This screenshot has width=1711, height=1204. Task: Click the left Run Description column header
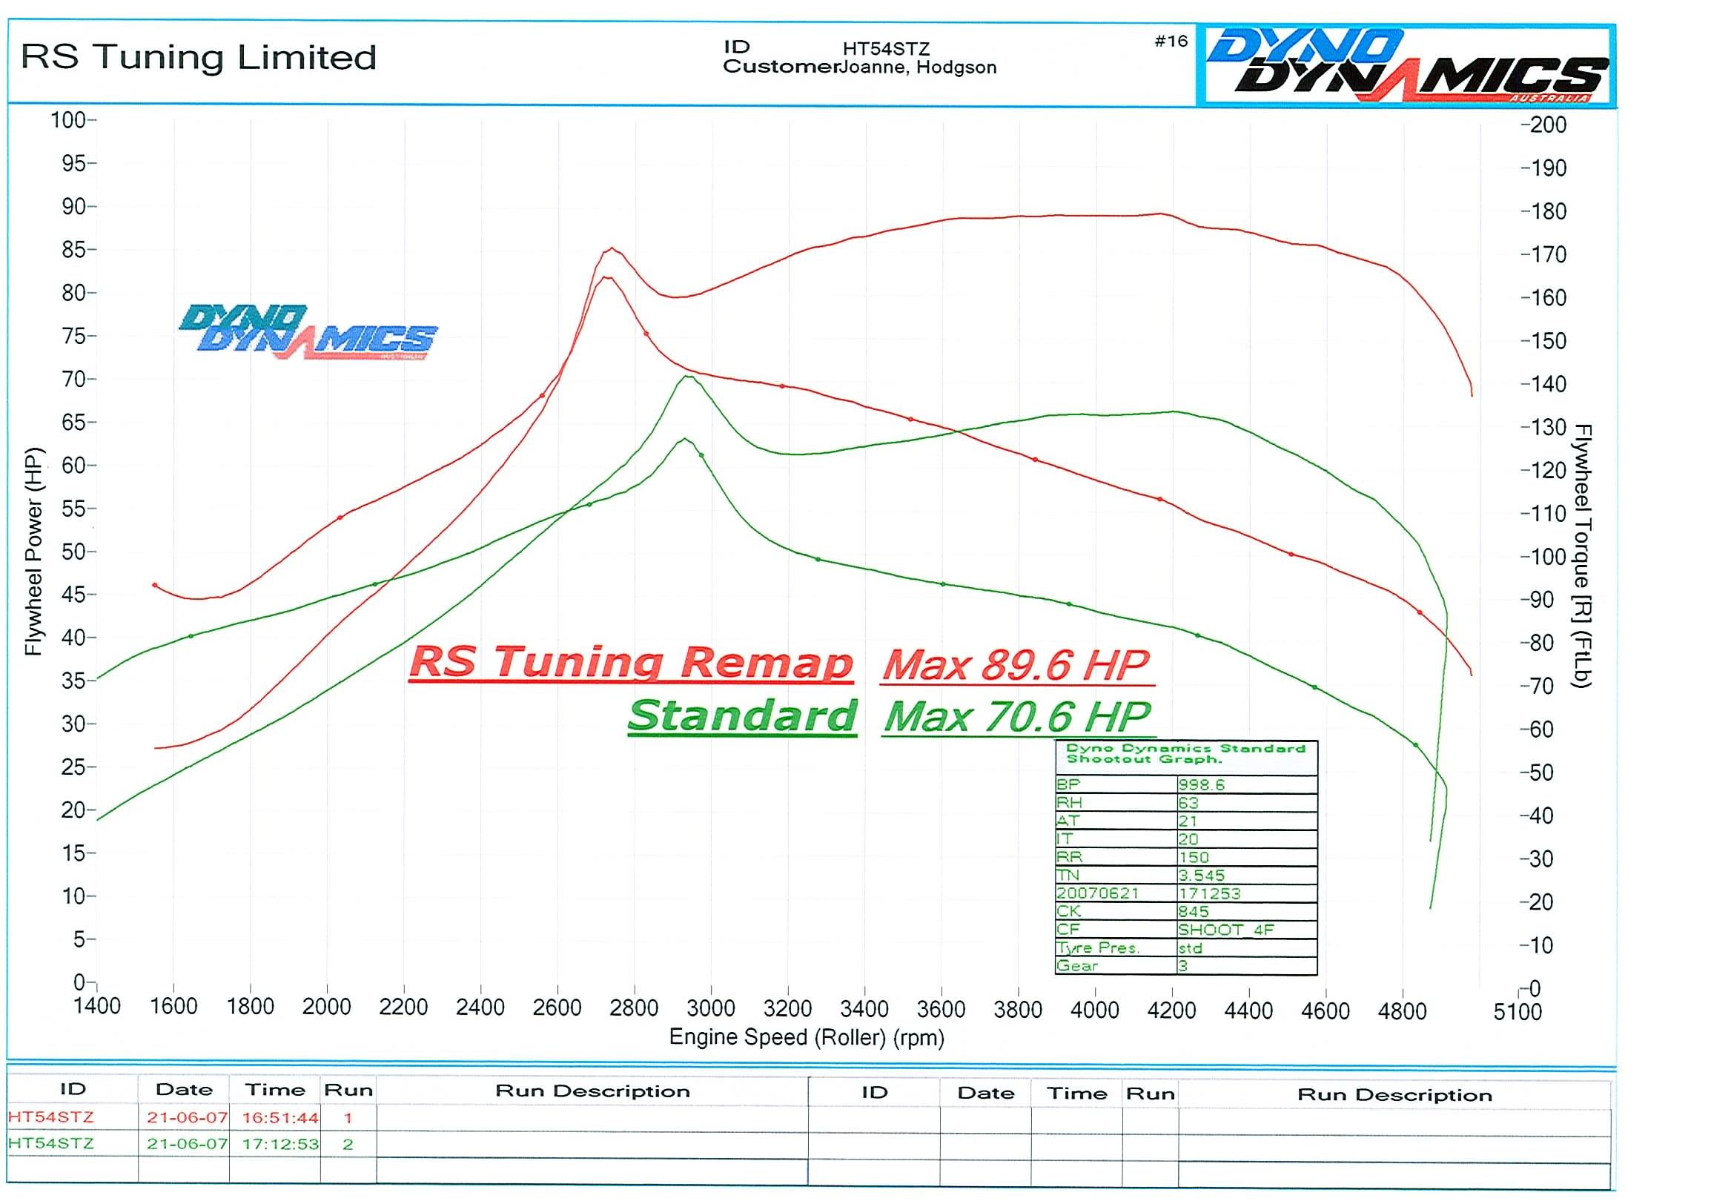(592, 1091)
